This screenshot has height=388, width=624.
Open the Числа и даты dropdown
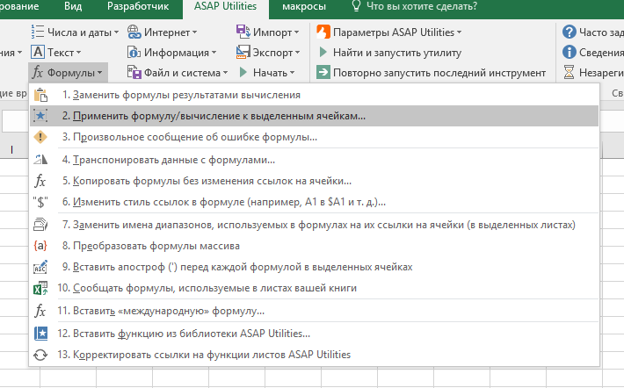click(75, 32)
